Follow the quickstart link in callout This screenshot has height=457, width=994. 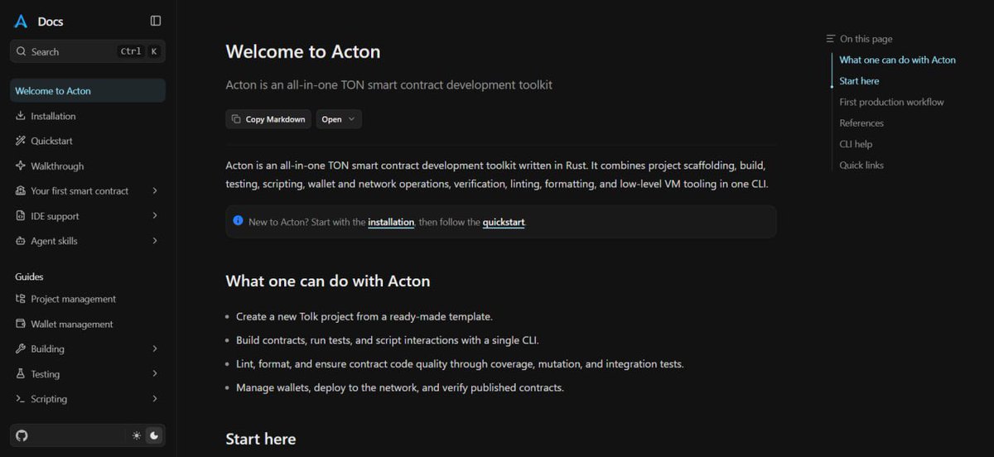504,222
